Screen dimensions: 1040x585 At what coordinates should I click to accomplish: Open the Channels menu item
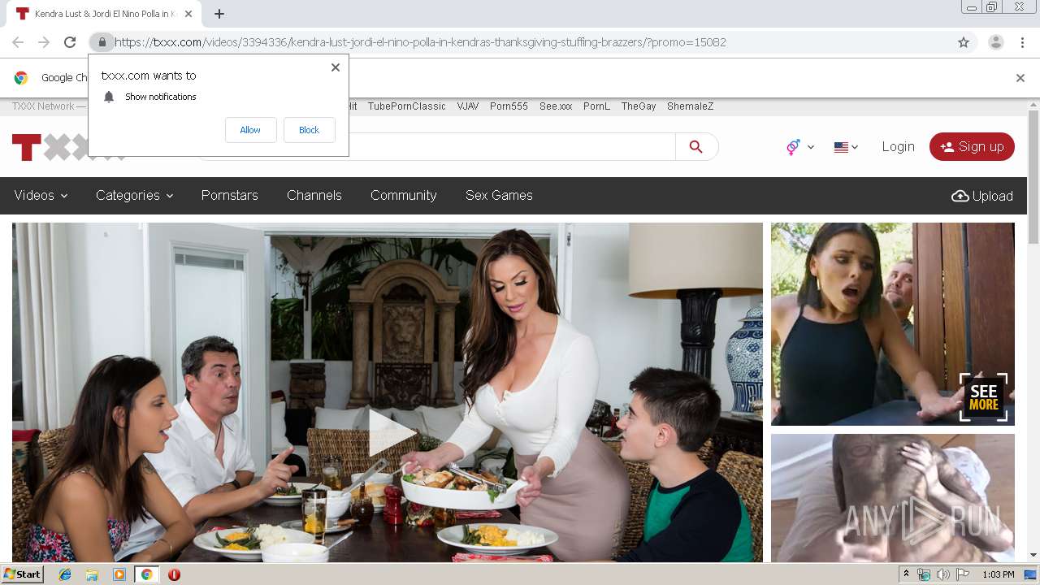[x=314, y=195]
